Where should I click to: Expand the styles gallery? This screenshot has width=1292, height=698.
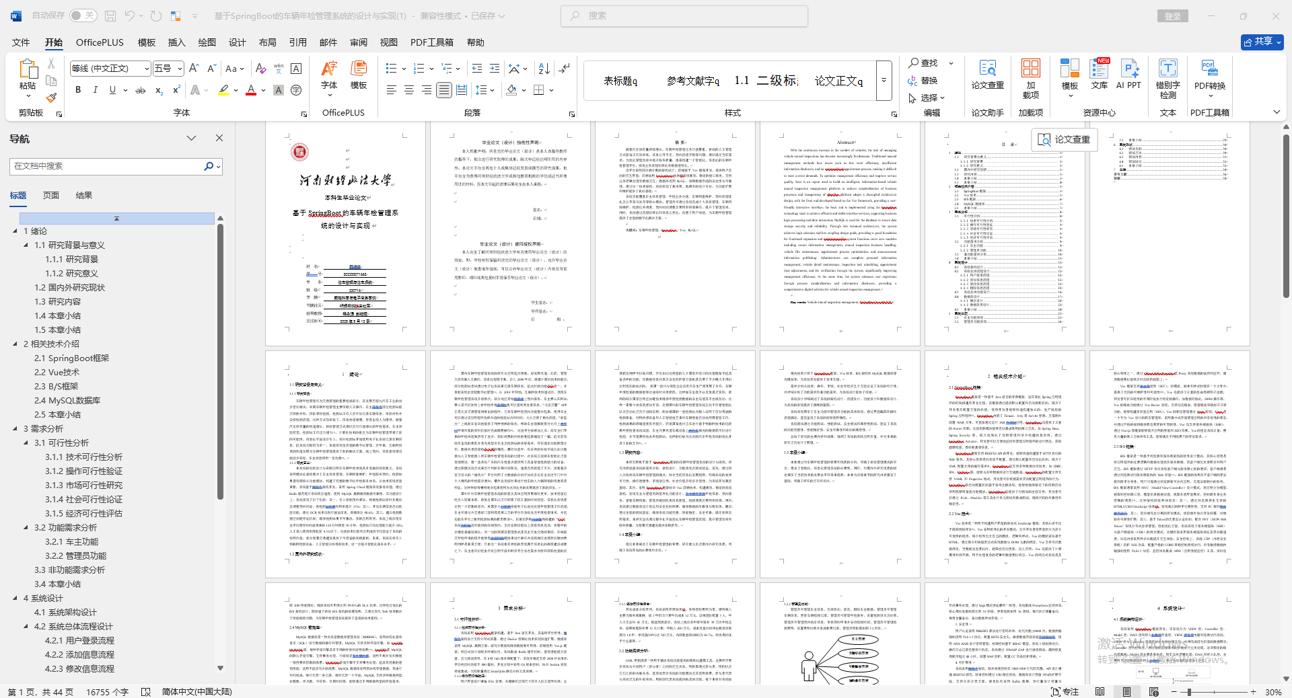coord(884,80)
